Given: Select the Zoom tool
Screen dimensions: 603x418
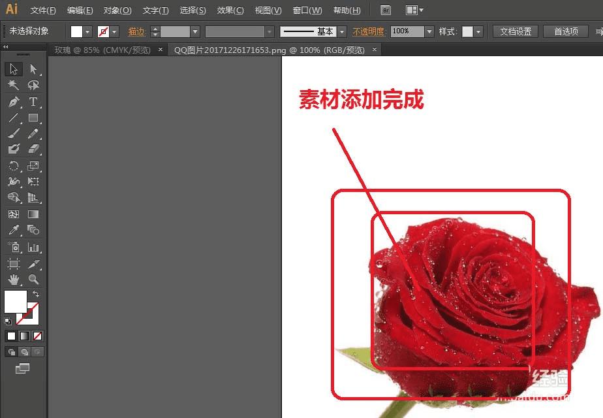Looking at the screenshot, I should coord(33,280).
